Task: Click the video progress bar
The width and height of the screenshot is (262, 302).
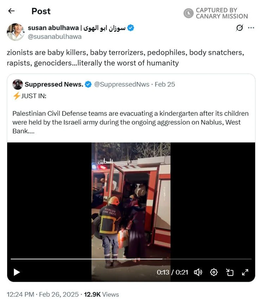Action: (x=131, y=259)
